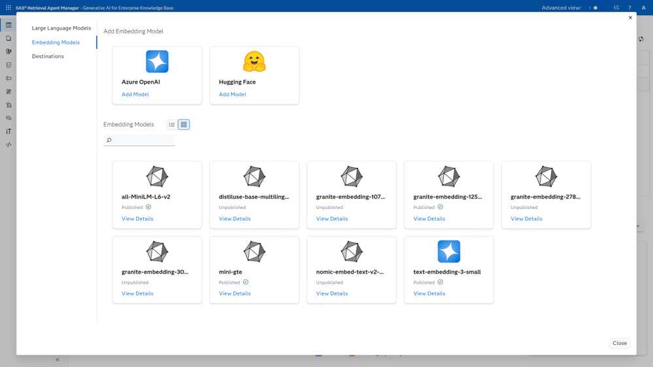This screenshot has height=367, width=653.
Task: Click the all-MiniLM-L6-v2 model name
Action: (146, 197)
